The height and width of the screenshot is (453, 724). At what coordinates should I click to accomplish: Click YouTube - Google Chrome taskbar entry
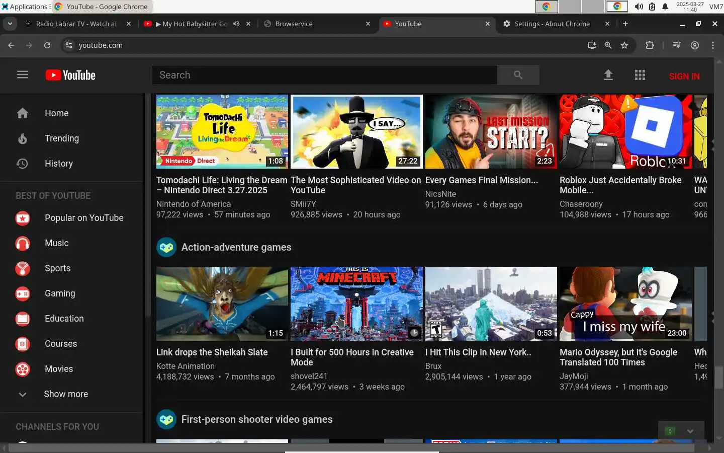pos(101,7)
